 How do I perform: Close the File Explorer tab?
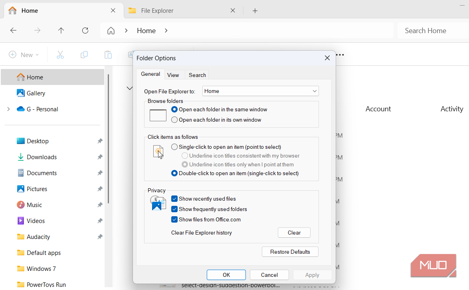point(233,10)
